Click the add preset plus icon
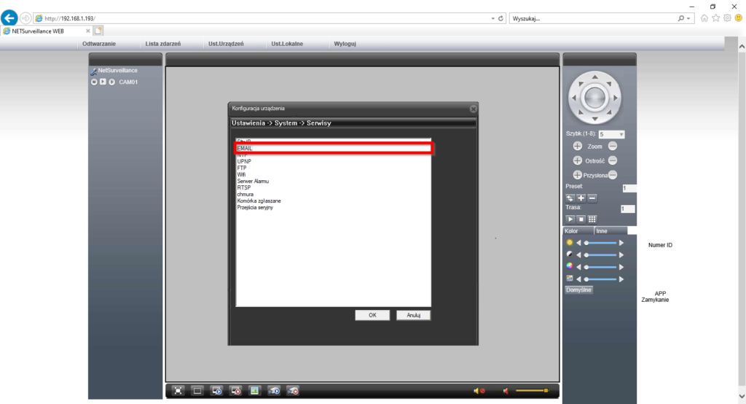Viewport: 746px width, 404px height. [x=581, y=198]
